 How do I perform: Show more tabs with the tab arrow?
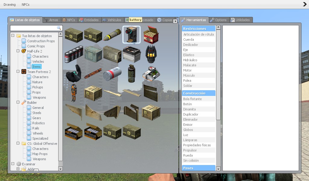click(x=175, y=21)
